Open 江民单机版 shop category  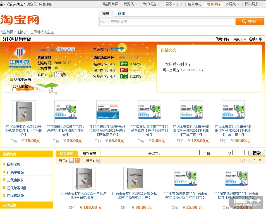click(15, 172)
